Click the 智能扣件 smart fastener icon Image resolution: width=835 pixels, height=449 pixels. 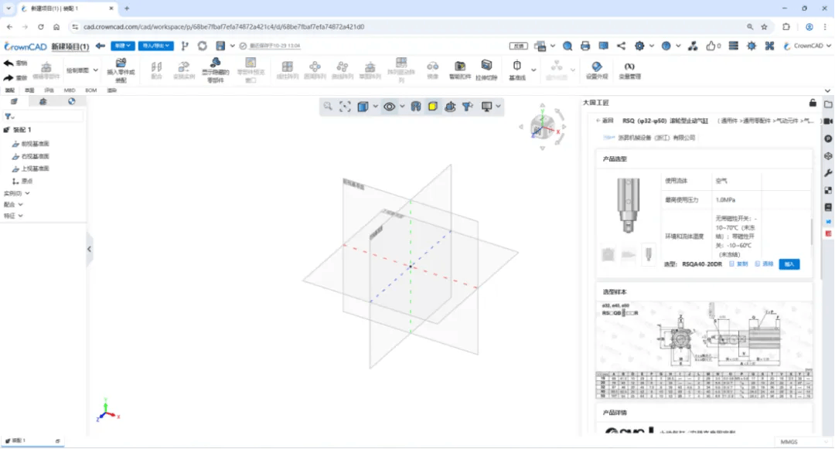click(x=459, y=70)
